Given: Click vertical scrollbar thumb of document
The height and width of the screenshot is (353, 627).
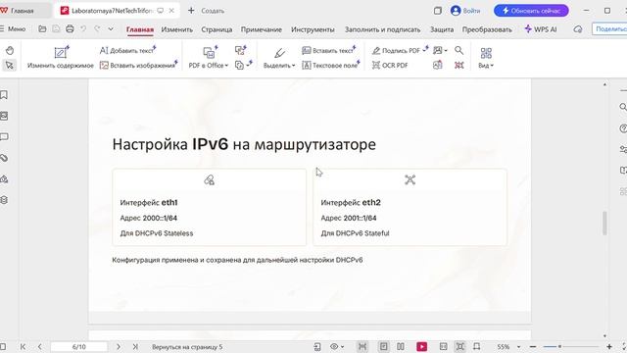Looking at the screenshot, I should click(604, 223).
